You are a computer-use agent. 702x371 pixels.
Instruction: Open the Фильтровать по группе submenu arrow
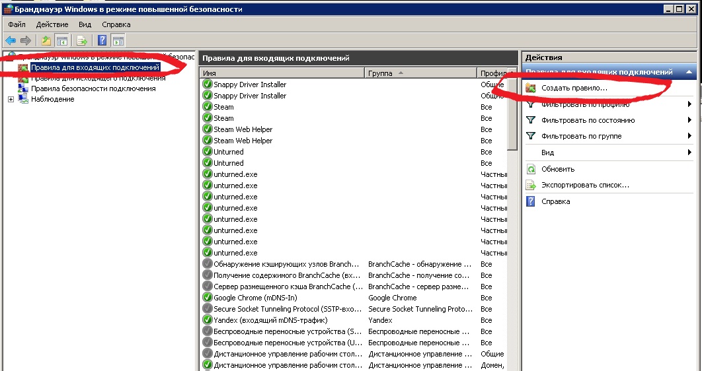coord(689,136)
